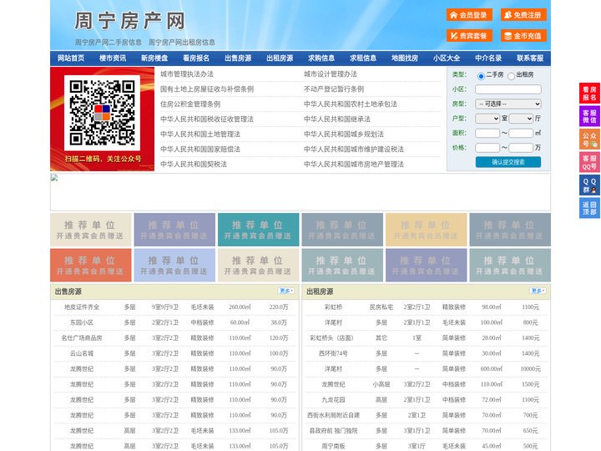Open the 国有土地上房屋征收与补偿条例 link
The height and width of the screenshot is (451, 601).
(x=207, y=89)
